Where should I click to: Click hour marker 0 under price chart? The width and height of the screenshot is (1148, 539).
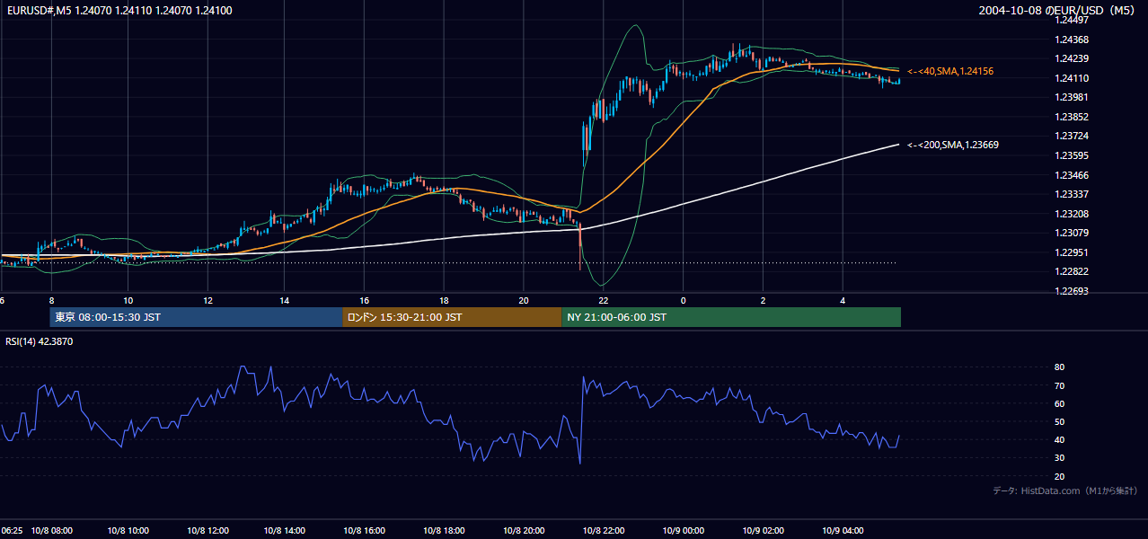click(683, 300)
